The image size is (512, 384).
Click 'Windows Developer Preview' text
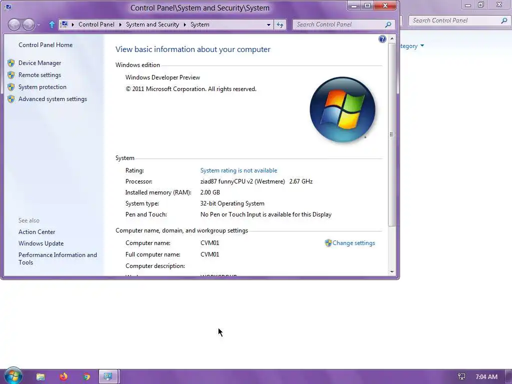tap(162, 77)
